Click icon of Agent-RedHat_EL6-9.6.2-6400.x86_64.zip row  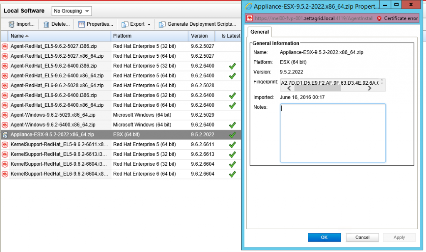[5, 105]
